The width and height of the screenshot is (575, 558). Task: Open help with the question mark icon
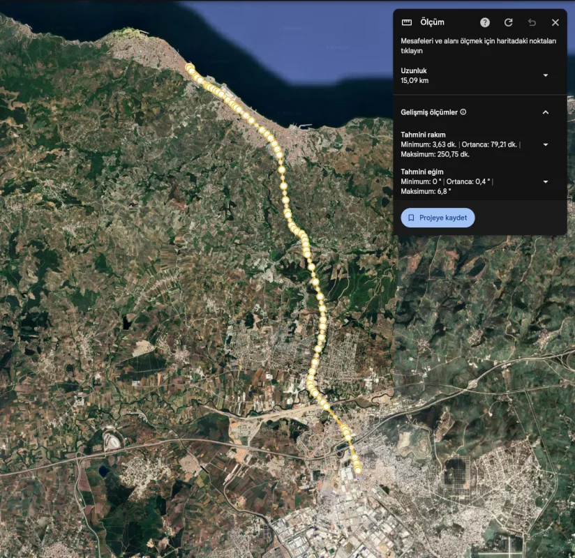point(485,22)
